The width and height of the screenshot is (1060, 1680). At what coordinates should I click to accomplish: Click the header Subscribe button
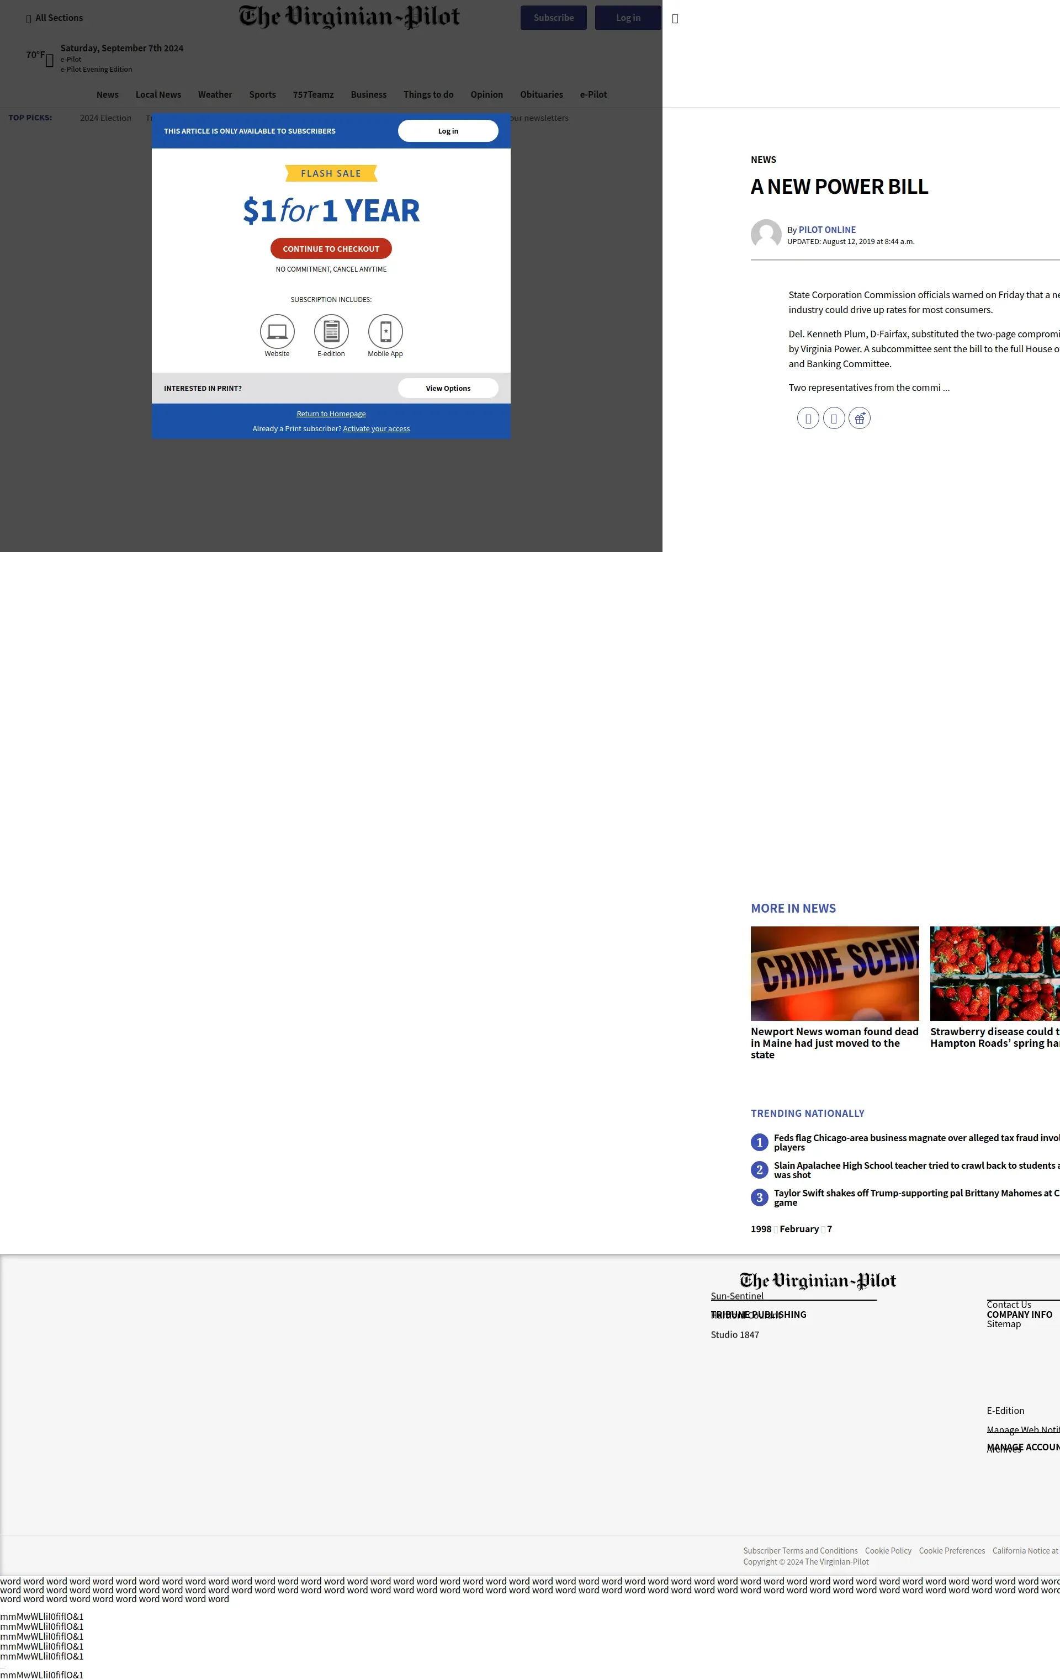click(x=553, y=18)
